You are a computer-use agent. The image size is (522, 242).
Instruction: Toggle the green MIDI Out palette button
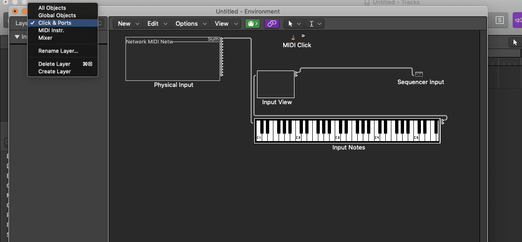(252, 23)
